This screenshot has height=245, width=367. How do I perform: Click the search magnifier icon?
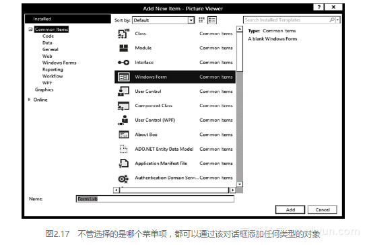coord(332,20)
